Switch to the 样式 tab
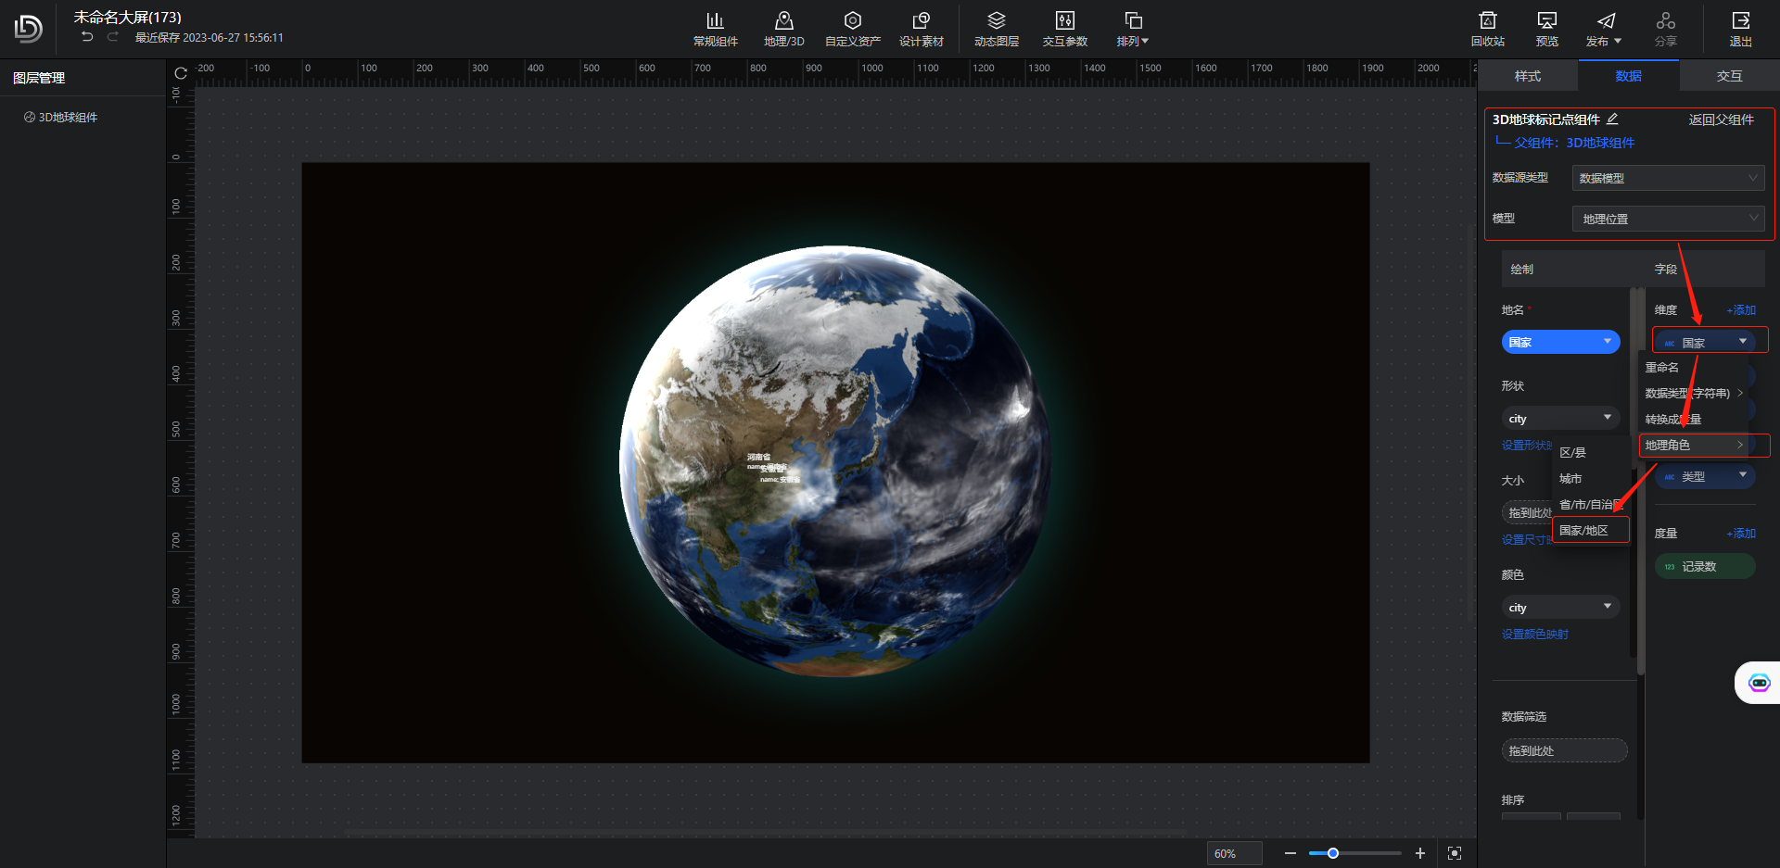1780x868 pixels. [1527, 76]
